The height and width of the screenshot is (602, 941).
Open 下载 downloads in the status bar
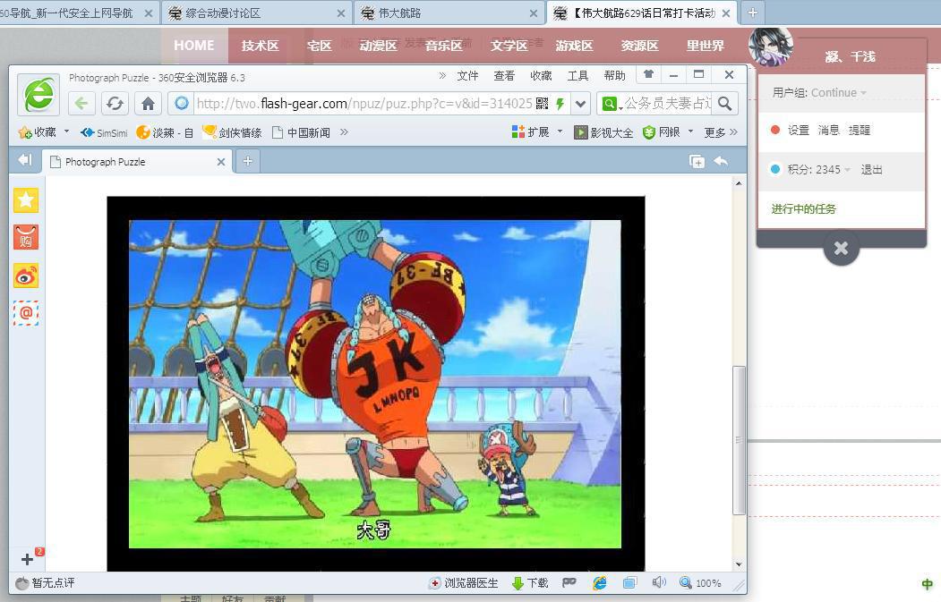click(530, 583)
